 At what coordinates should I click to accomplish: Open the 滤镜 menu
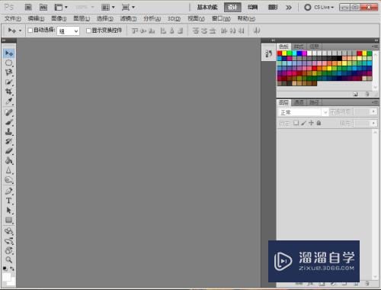coord(128,18)
